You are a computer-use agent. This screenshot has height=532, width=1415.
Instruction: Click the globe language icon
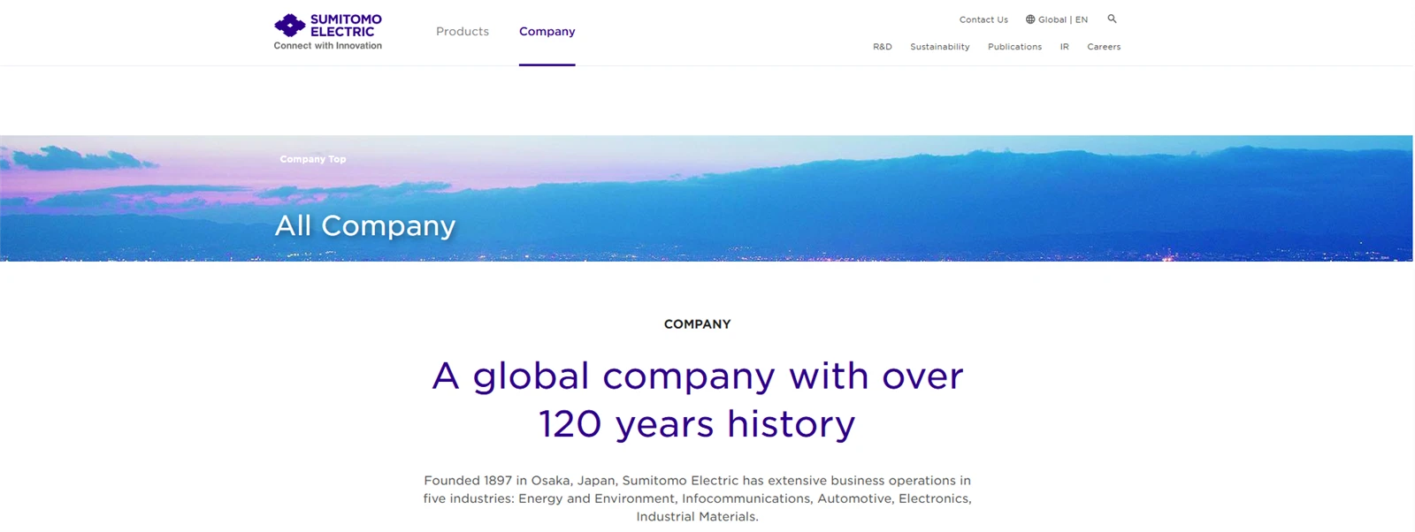[1030, 19]
